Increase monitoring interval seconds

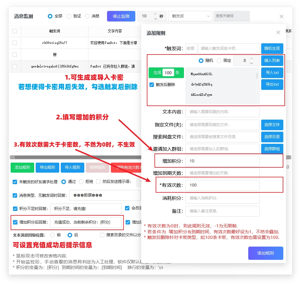[x=155, y=14]
